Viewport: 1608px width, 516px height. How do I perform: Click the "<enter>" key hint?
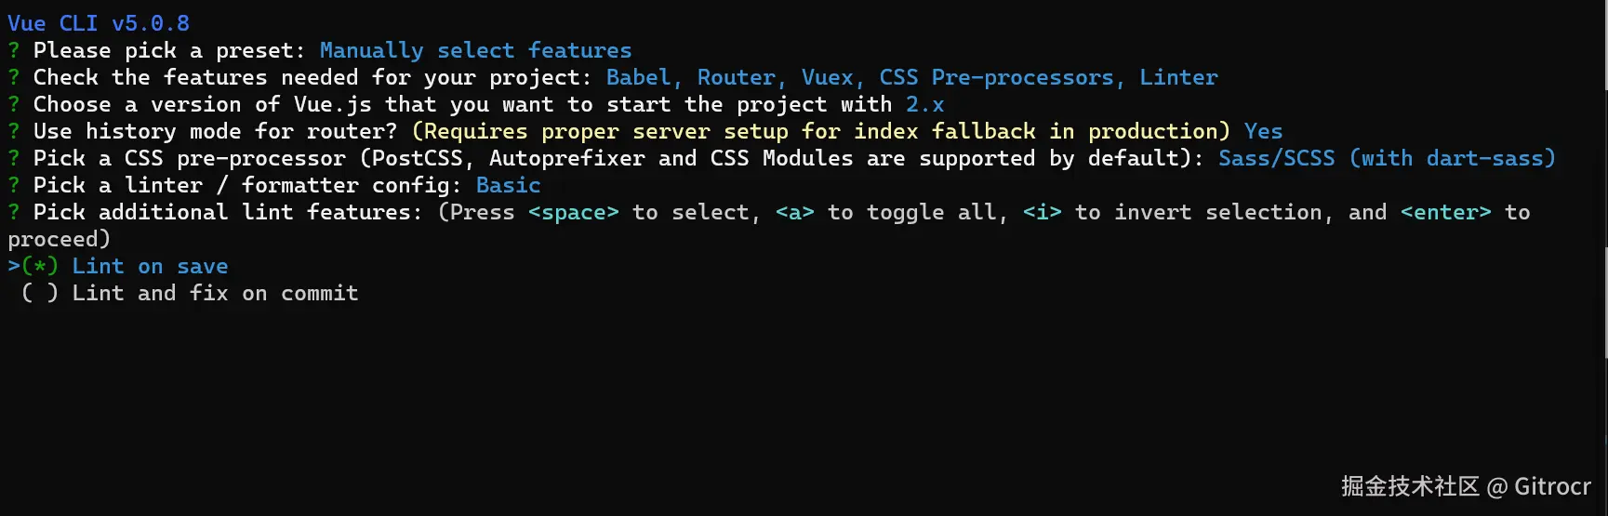click(x=1445, y=212)
